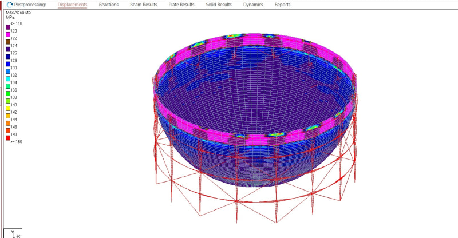The height and width of the screenshot is (238, 458).
Task: Click the '<= 118' legend value
Action: (17, 23)
